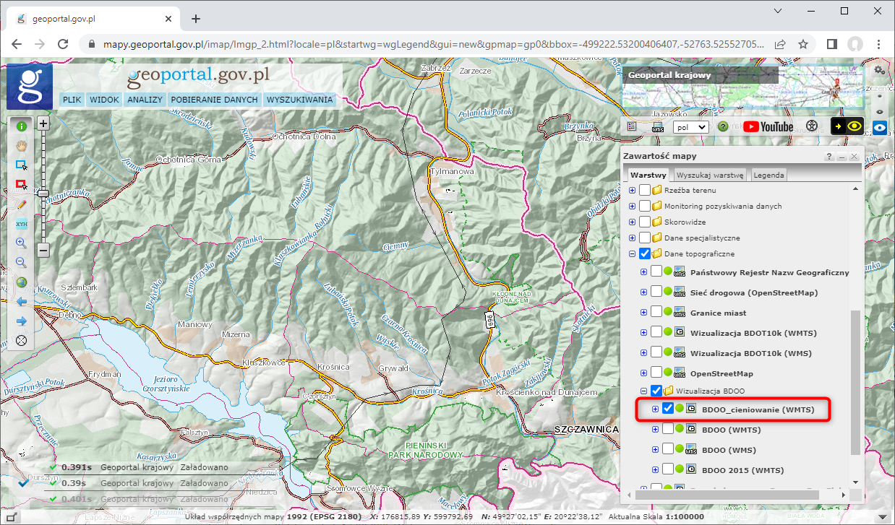Go to previous map view arrow

pyautogui.click(x=21, y=302)
